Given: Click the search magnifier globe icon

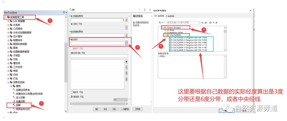Looking at the screenshot, I should click(x=202, y=22).
